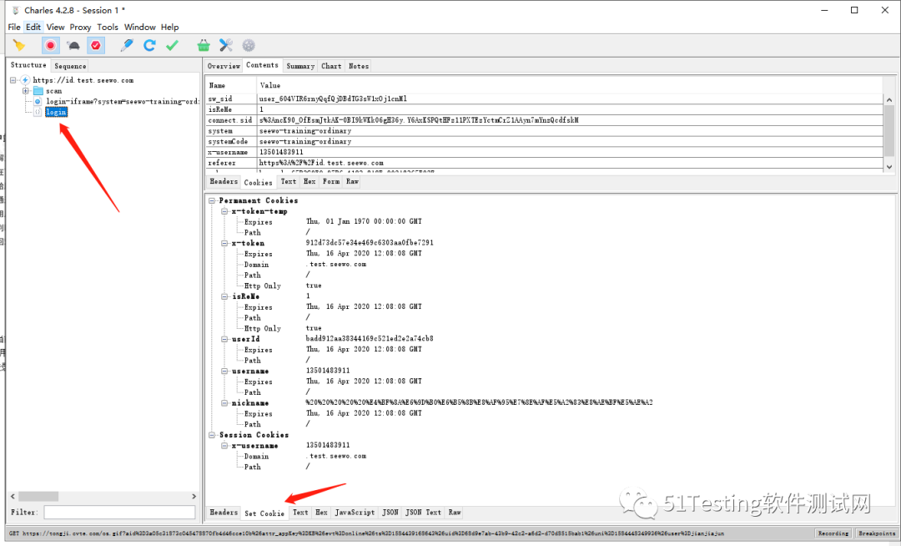The width and height of the screenshot is (901, 546).
Task: Select the request Form sub-tab
Action: coord(331,182)
